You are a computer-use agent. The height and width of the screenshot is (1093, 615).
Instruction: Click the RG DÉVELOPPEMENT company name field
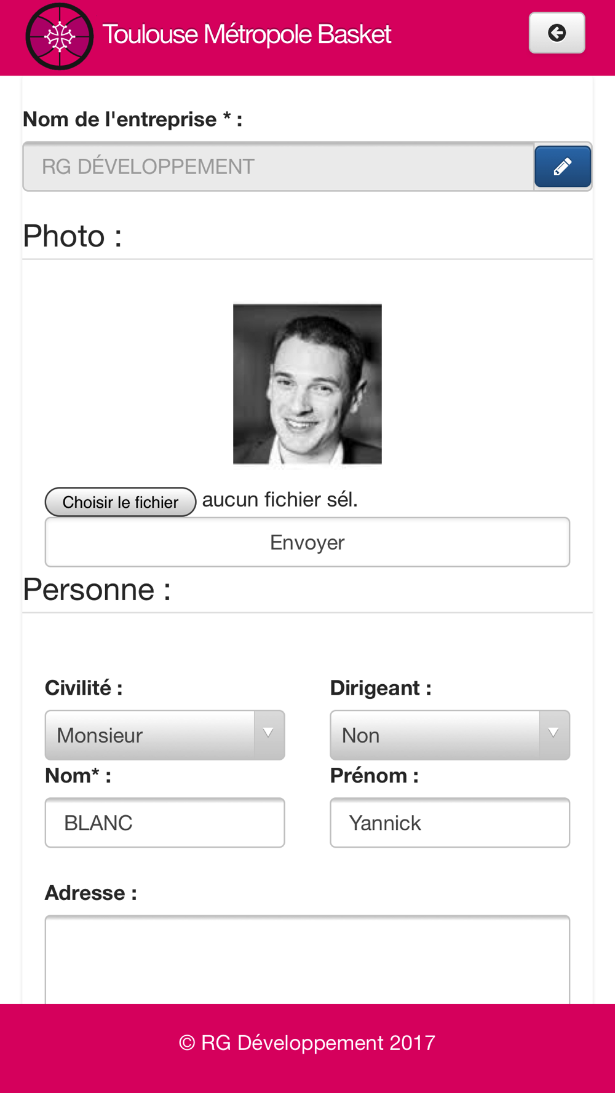[279, 167]
